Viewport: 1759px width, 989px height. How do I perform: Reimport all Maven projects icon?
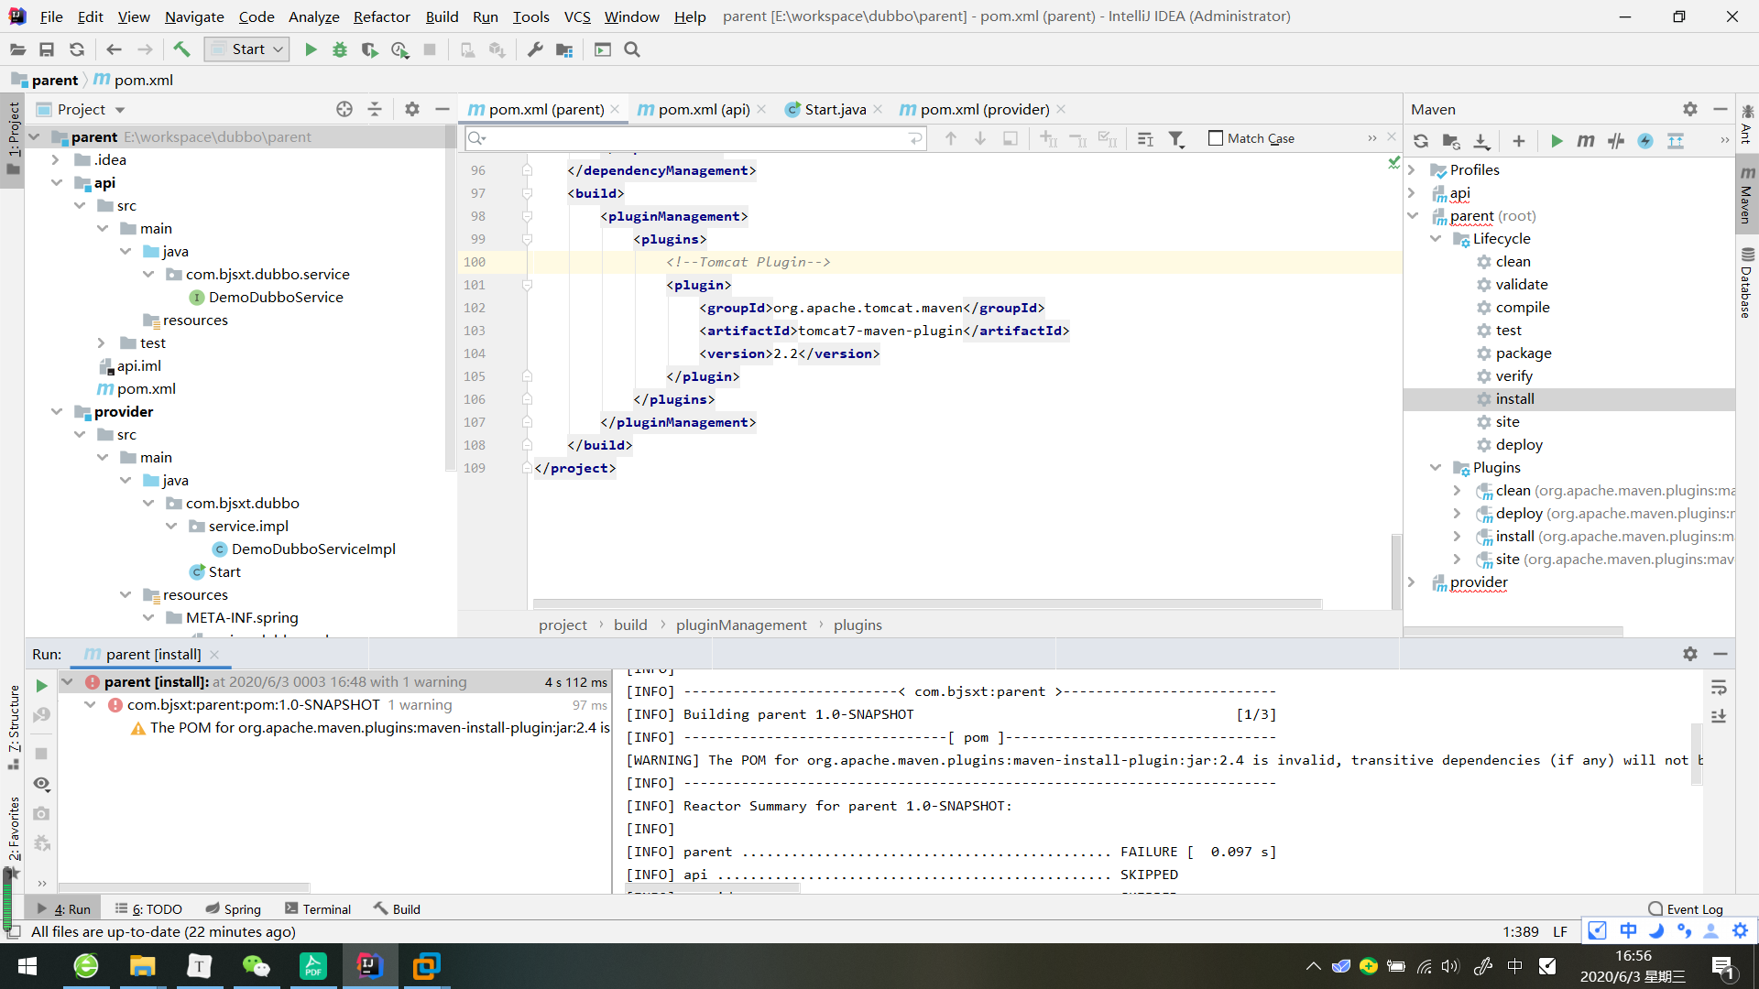pyautogui.click(x=1421, y=140)
